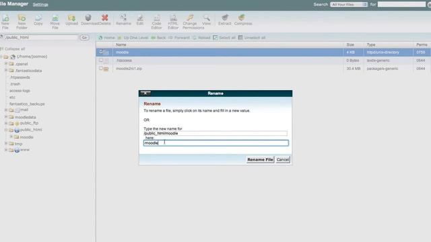Sort by the Type column header

point(371,44)
